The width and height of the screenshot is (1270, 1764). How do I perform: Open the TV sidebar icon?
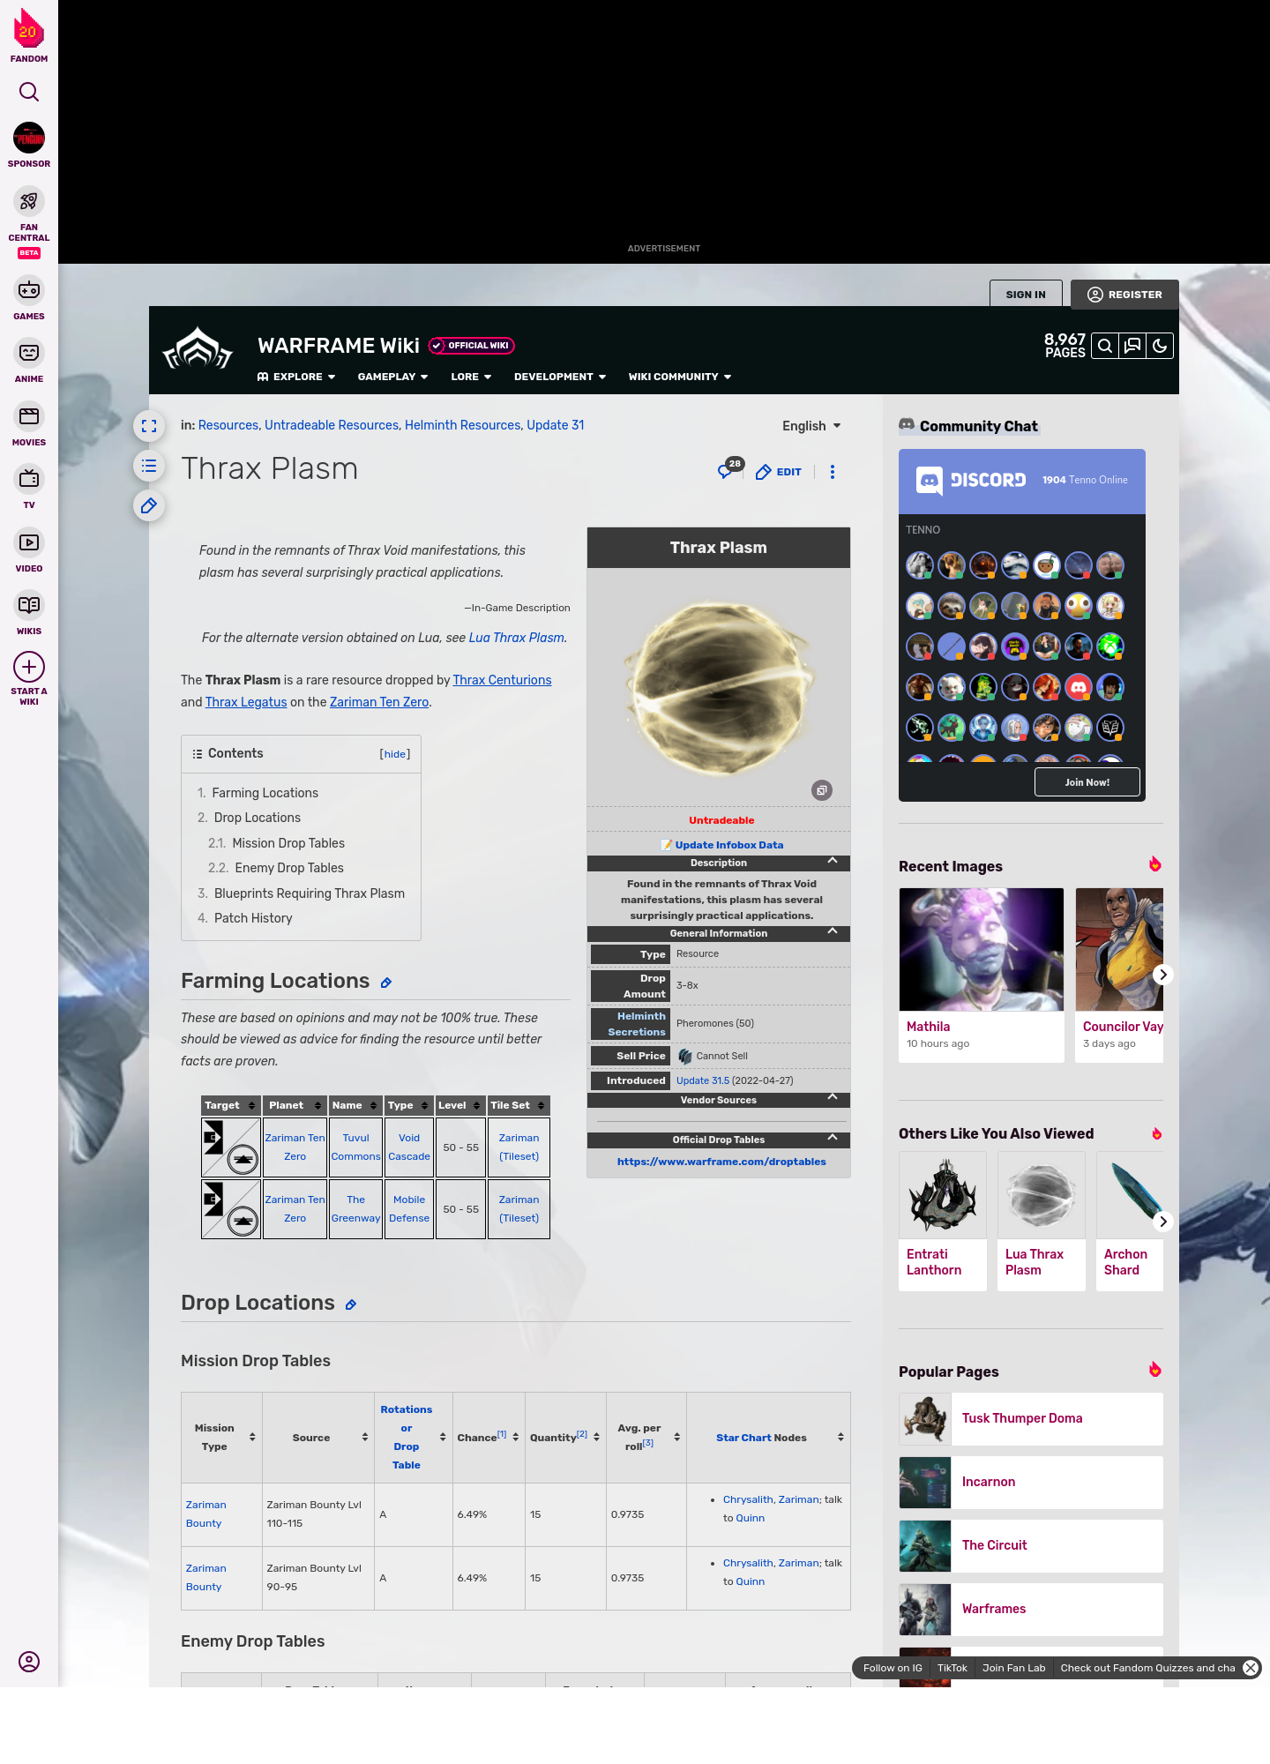coord(29,479)
